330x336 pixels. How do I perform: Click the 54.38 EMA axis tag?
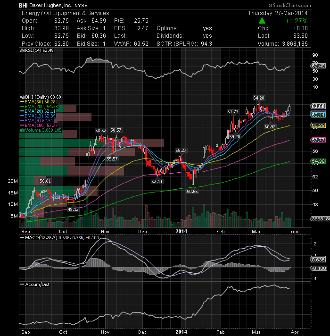[x=318, y=161]
